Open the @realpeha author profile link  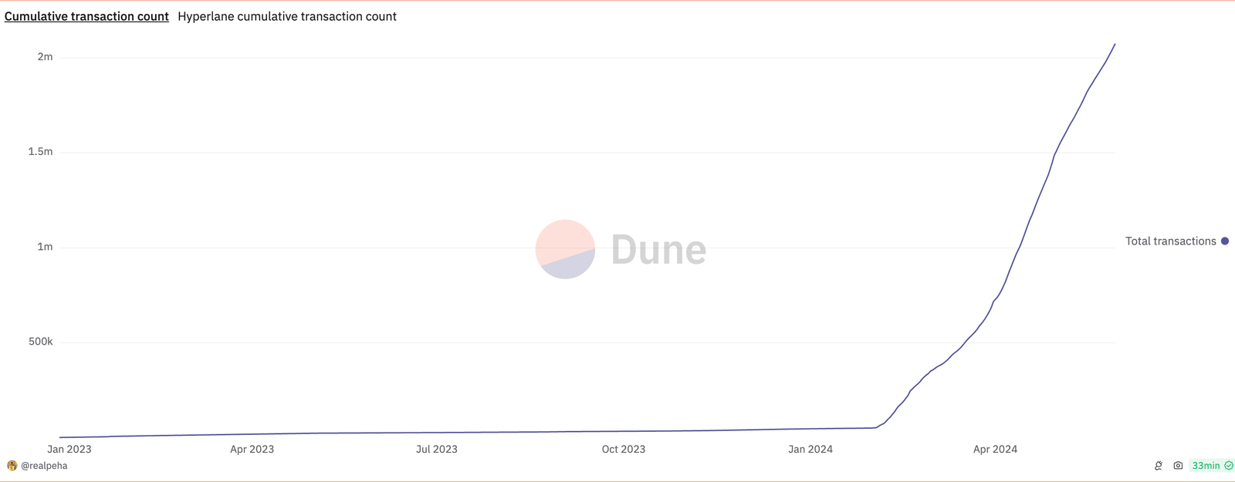[x=44, y=466]
